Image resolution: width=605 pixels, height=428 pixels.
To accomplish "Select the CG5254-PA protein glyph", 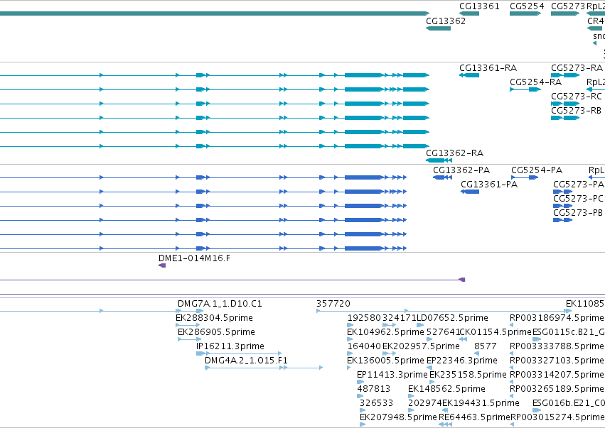I will point(525,177).
